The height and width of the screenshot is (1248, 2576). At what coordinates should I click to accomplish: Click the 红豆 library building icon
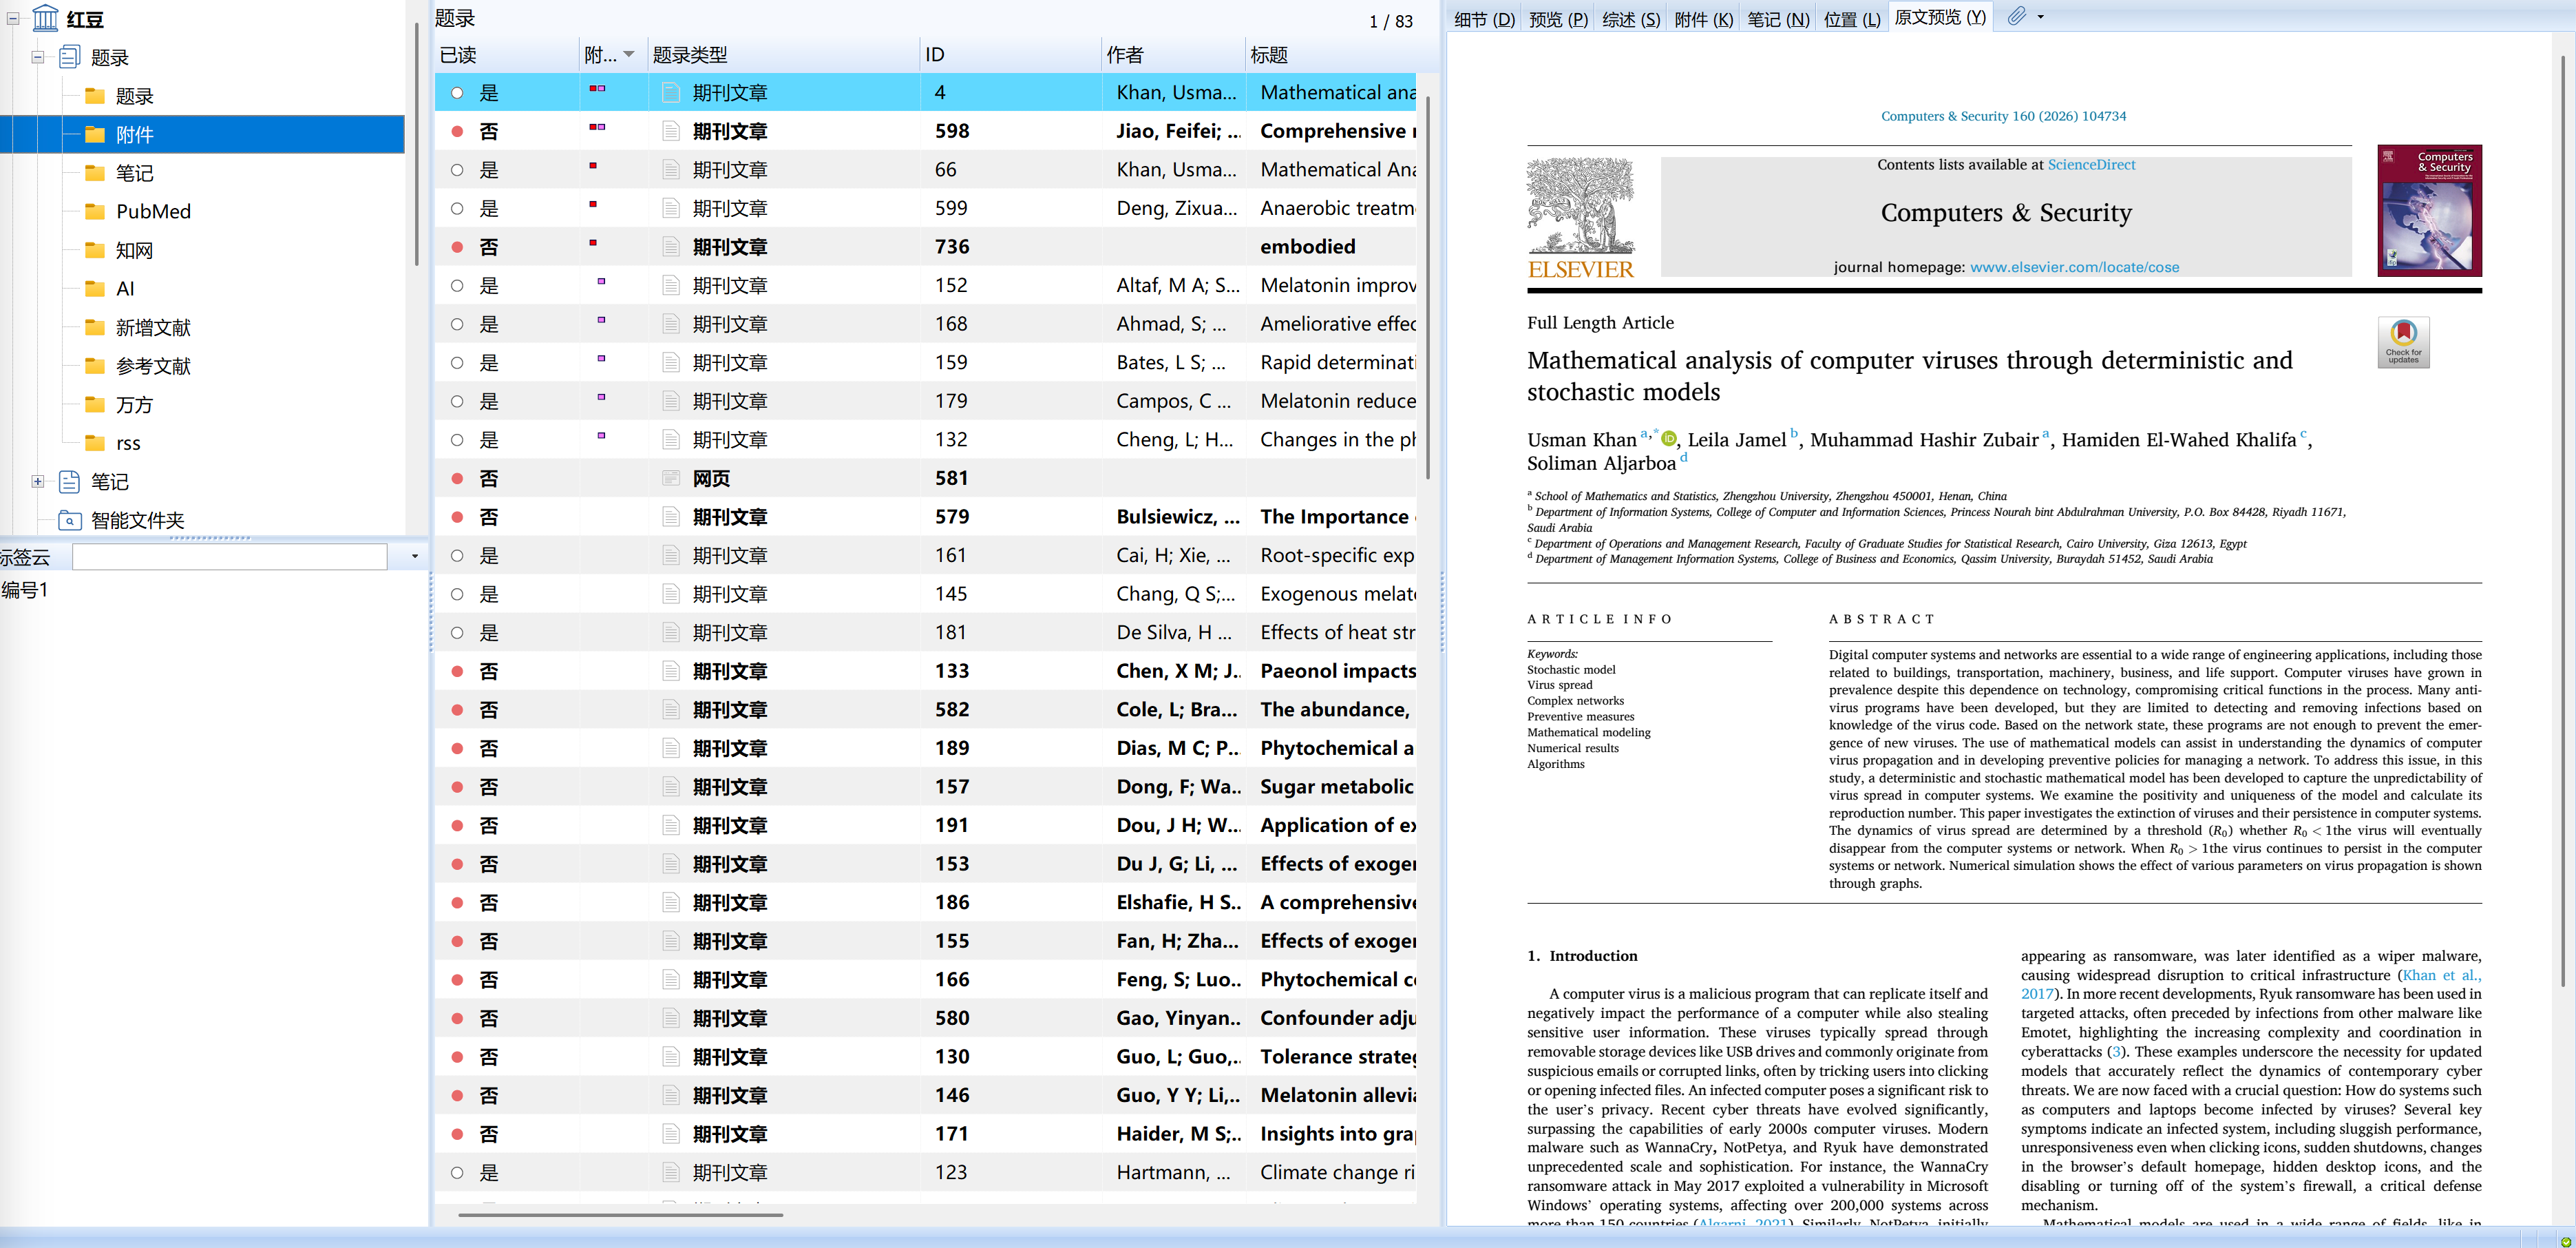pos(46,18)
